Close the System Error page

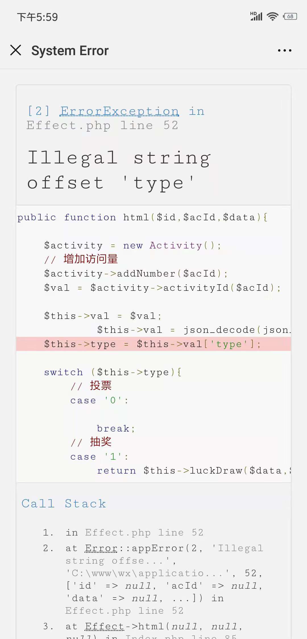(x=16, y=50)
